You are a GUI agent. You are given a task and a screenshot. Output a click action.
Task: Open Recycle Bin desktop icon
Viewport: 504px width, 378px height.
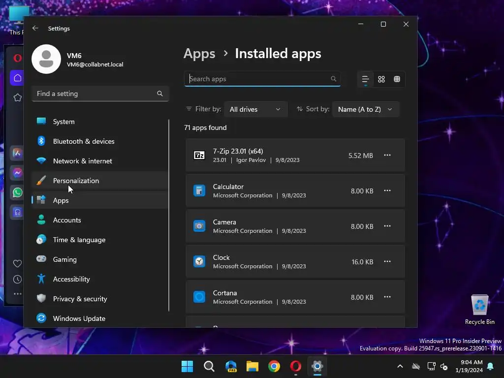tap(479, 310)
